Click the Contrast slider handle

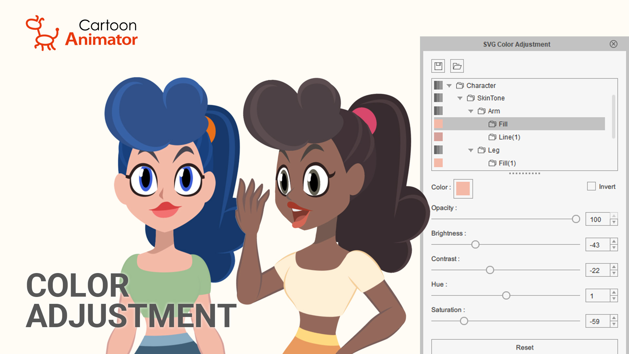(x=490, y=270)
